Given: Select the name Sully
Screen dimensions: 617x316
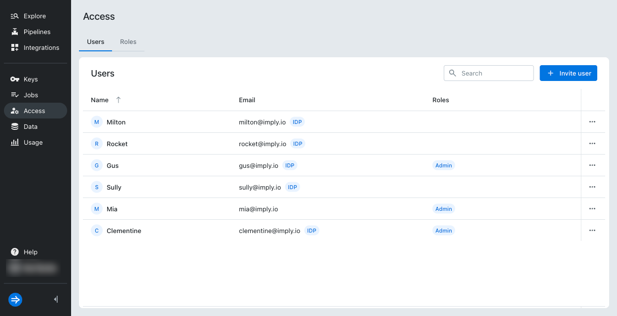Looking at the screenshot, I should (114, 187).
